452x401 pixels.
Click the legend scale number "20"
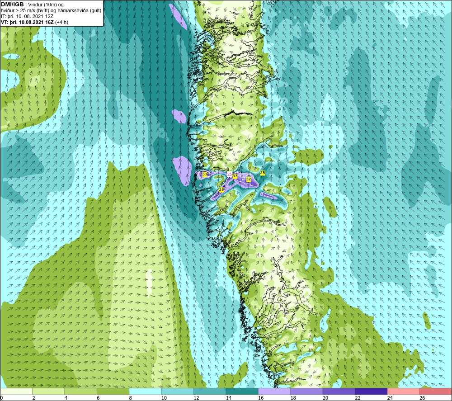coord(325,398)
